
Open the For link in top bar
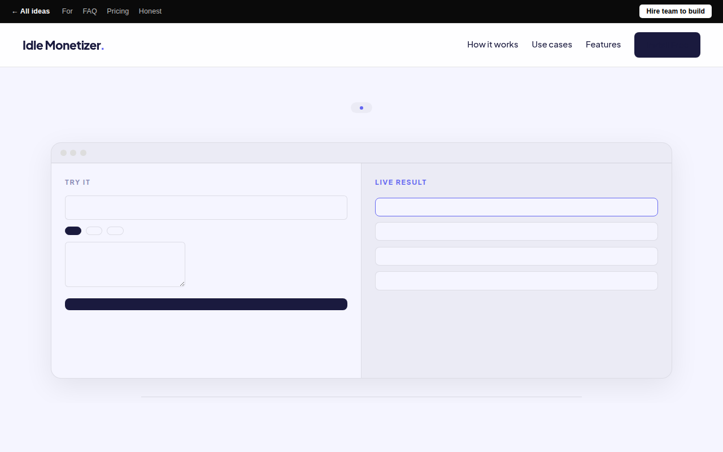click(x=67, y=11)
